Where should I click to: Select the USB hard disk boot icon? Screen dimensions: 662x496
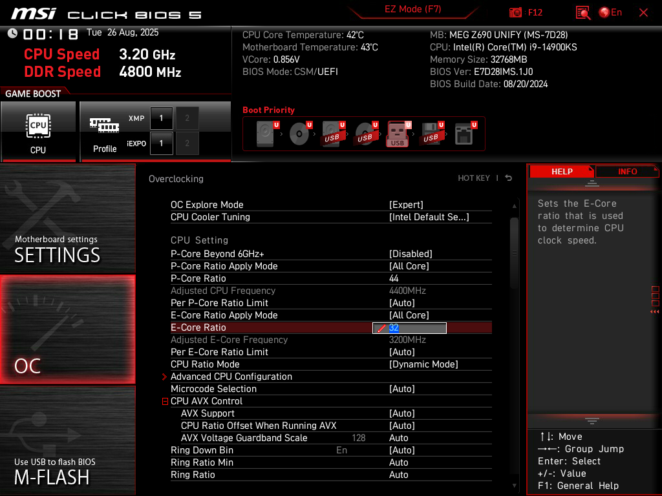334,134
